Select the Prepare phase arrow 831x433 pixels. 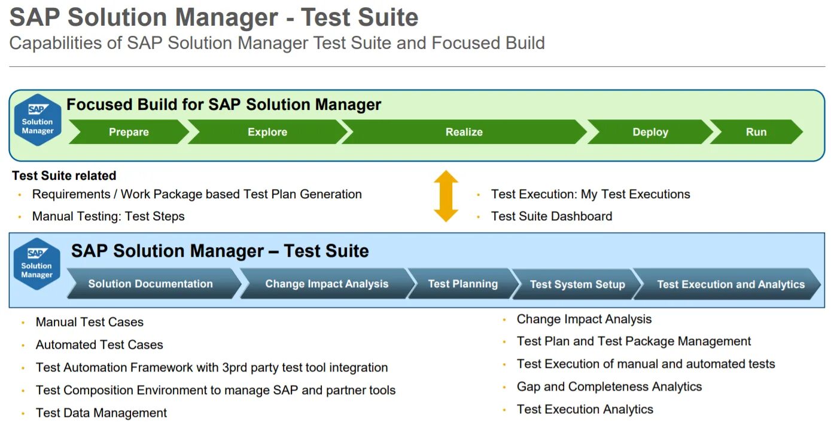tap(129, 132)
